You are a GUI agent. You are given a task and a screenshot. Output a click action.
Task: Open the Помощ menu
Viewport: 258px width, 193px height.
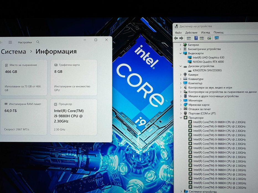pos(218,32)
